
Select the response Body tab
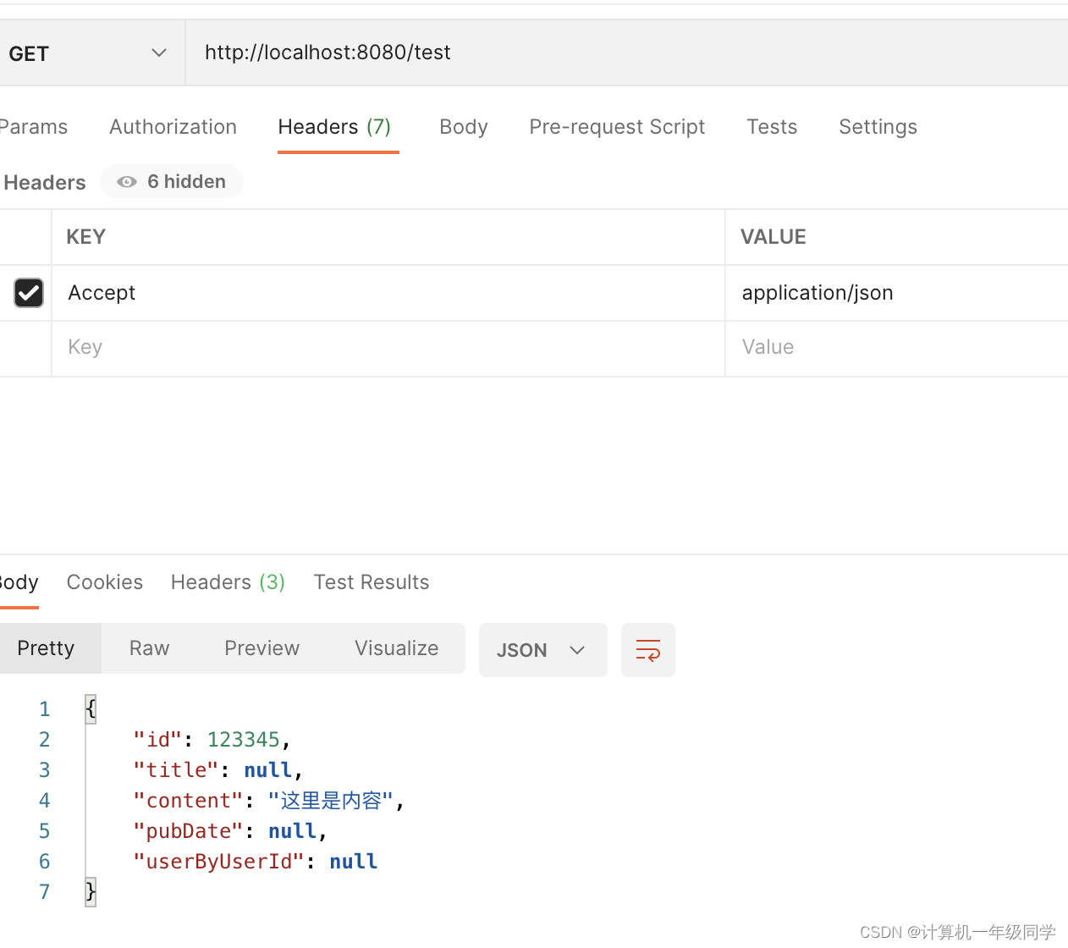(x=19, y=582)
